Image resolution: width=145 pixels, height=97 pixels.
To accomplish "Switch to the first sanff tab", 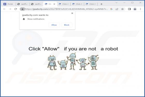I will 23,4.
